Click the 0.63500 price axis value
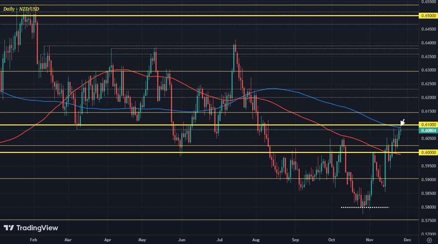This screenshot has width=438, height=244. click(428, 56)
